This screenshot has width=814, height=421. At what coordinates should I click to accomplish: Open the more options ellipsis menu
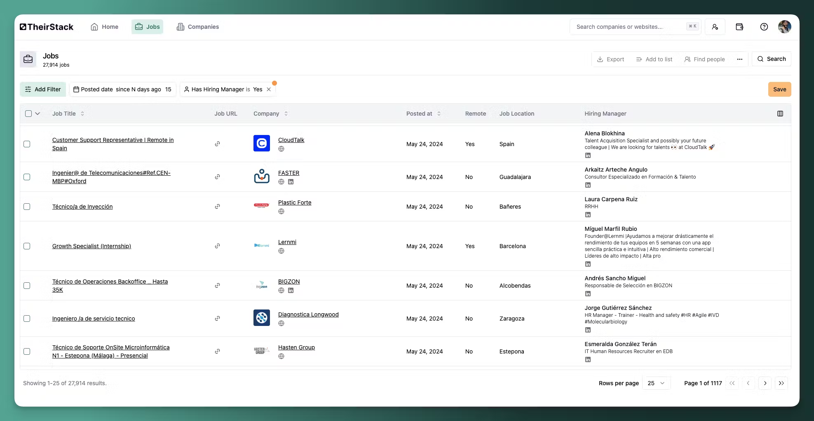739,59
